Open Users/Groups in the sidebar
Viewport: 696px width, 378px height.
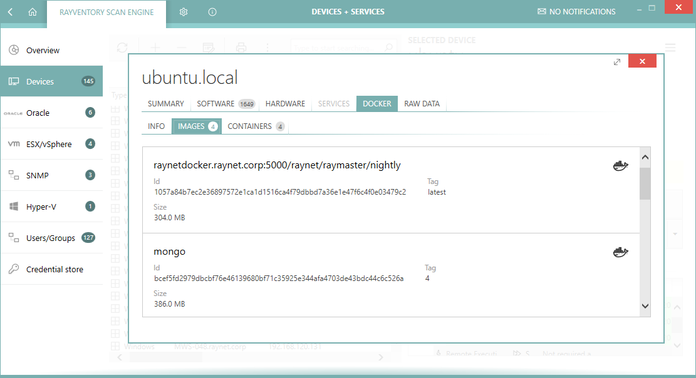coord(51,238)
